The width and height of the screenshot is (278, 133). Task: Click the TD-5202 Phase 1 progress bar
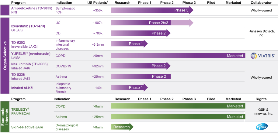pos(129,44)
